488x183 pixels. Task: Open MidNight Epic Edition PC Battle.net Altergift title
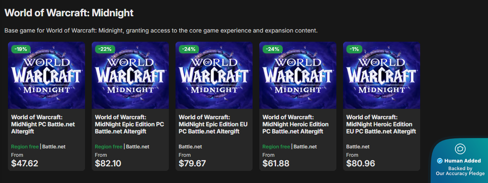coord(129,125)
